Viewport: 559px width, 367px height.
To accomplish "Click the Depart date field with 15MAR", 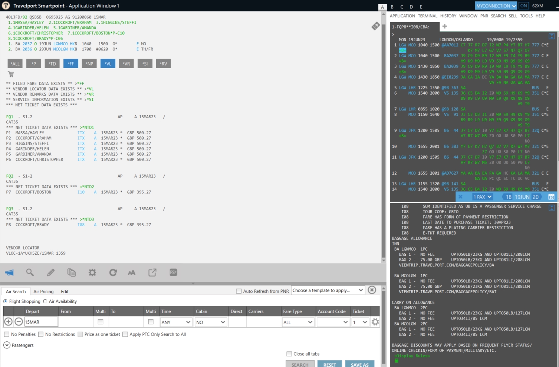I will click(x=41, y=322).
